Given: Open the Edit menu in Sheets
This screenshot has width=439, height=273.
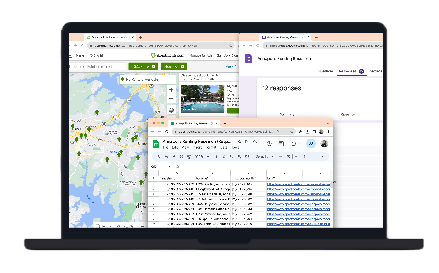Looking at the screenshot, I should pos(175,147).
